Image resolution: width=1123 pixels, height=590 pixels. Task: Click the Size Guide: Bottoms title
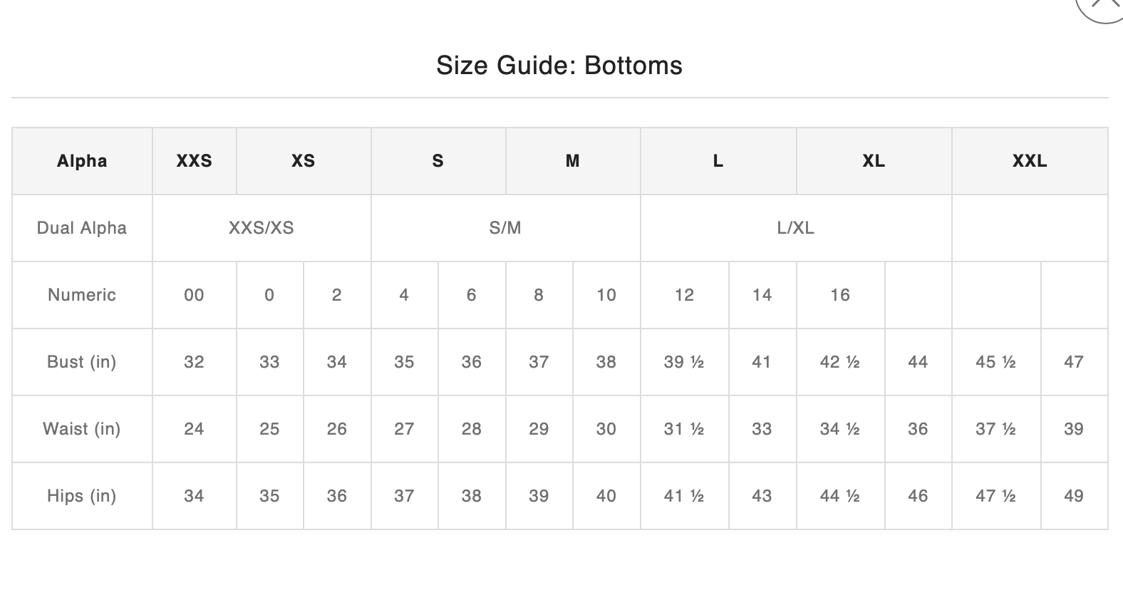559,66
